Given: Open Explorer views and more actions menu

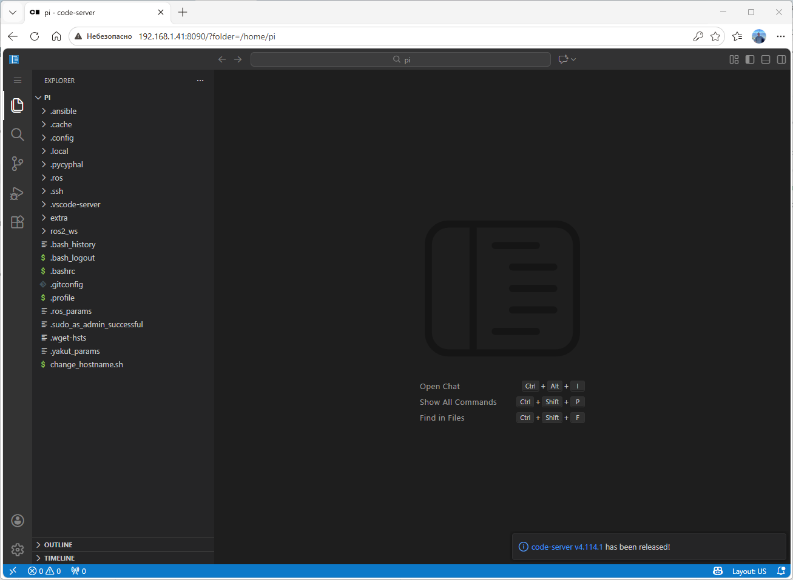Looking at the screenshot, I should click(200, 81).
